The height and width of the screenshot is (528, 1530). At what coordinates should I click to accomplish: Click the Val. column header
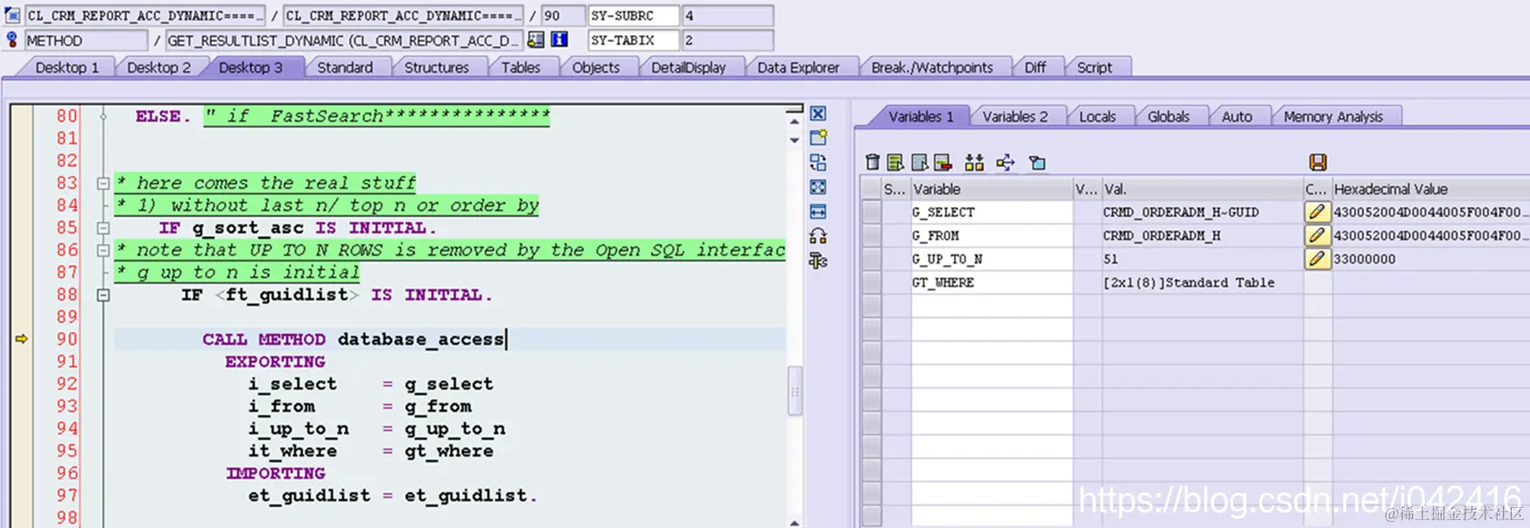pos(1202,189)
